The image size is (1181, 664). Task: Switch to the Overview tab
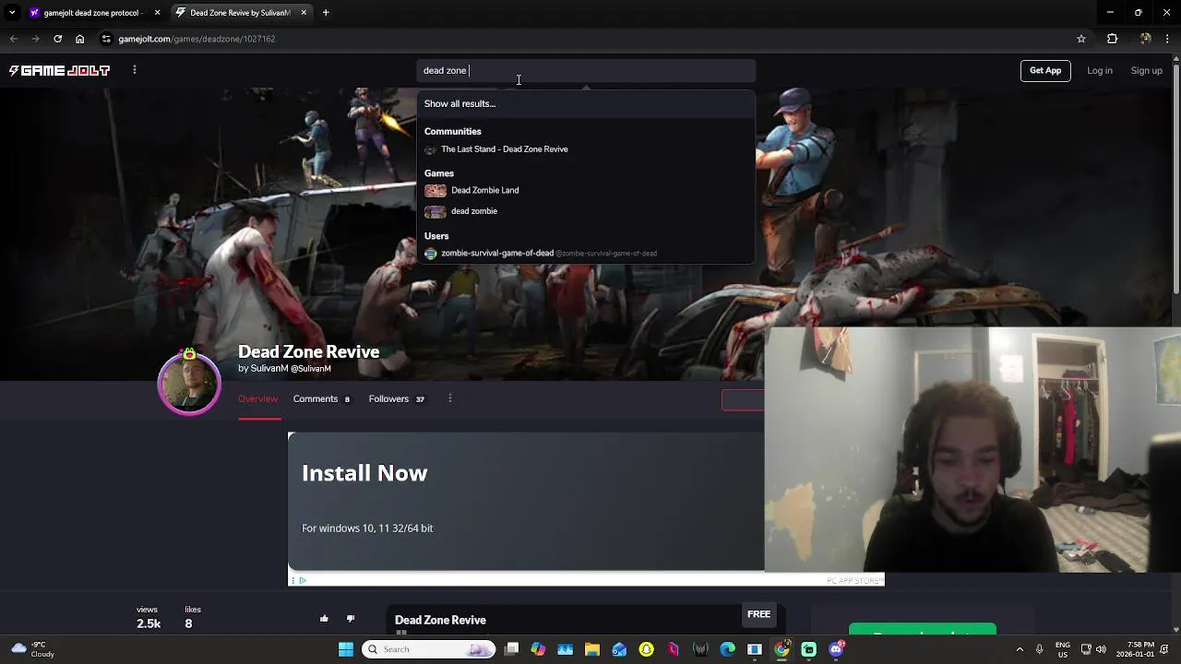tap(258, 398)
